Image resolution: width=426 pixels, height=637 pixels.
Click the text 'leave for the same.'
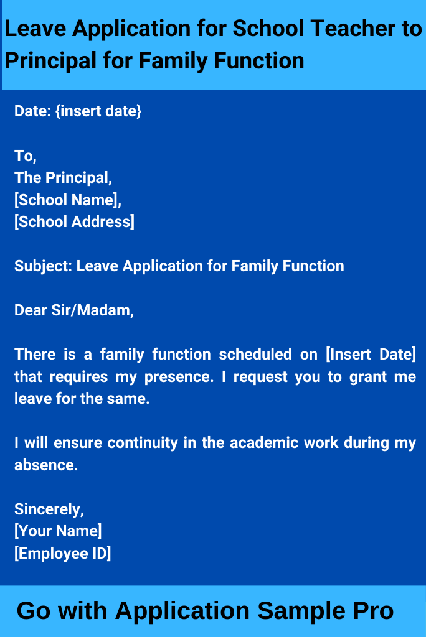82,399
